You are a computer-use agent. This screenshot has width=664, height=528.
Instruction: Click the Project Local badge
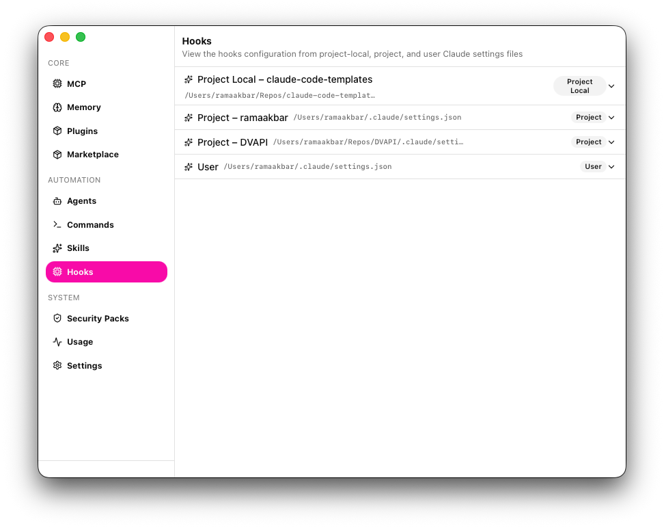coord(579,86)
